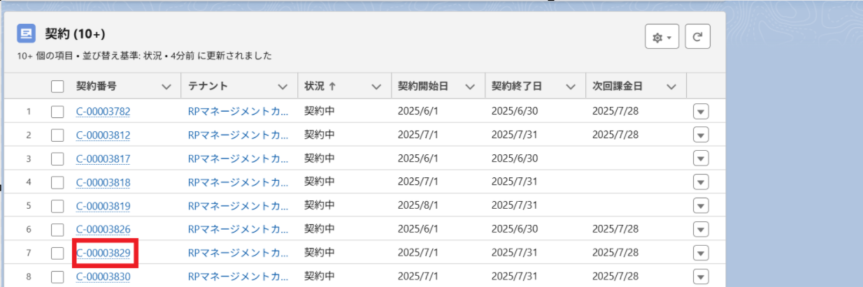Open row actions menu for C-00003819
Viewport: 863px width, 287px height.
(x=701, y=206)
